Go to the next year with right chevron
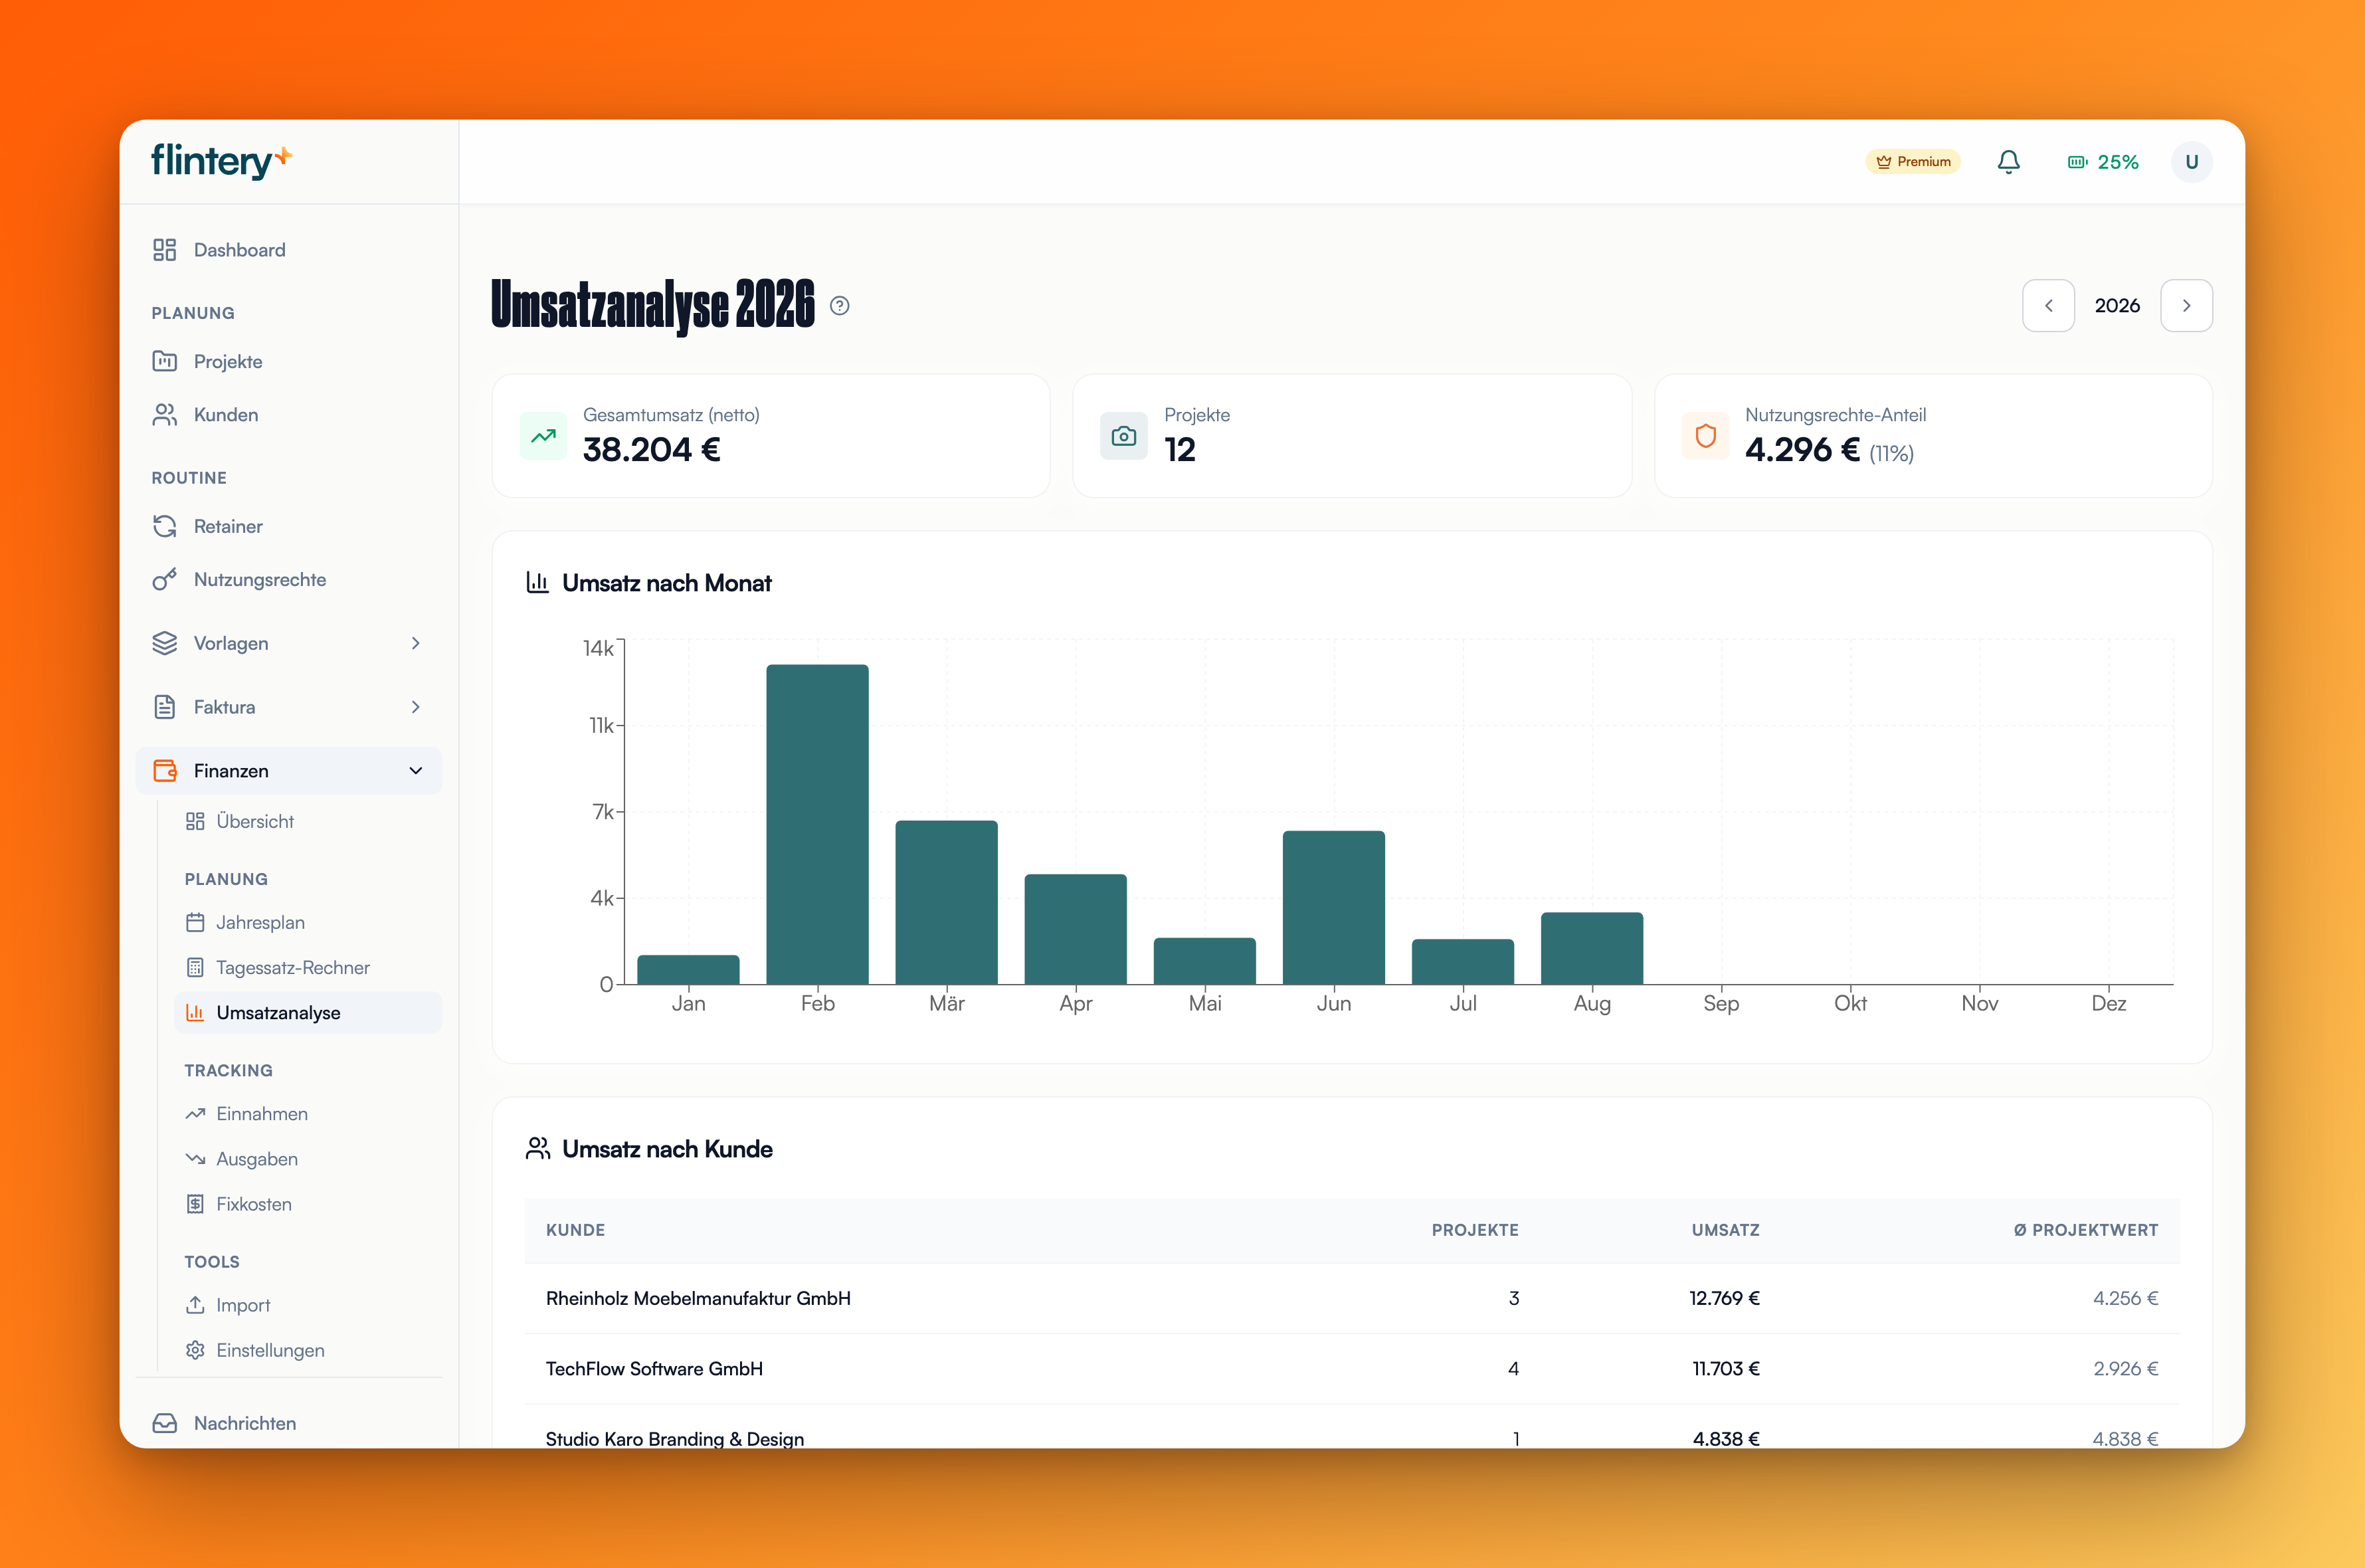The width and height of the screenshot is (2365, 1568). point(2186,306)
